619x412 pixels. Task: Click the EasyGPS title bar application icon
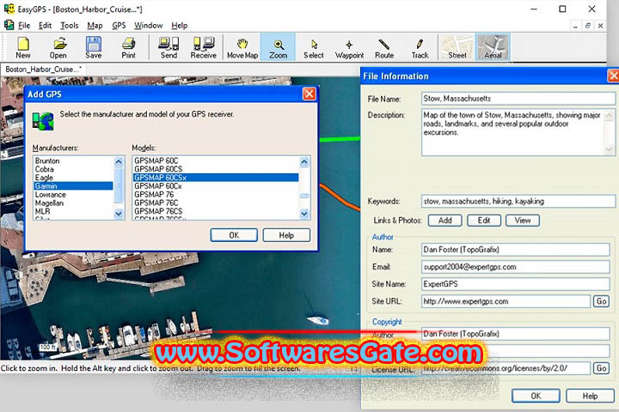tap(9, 9)
